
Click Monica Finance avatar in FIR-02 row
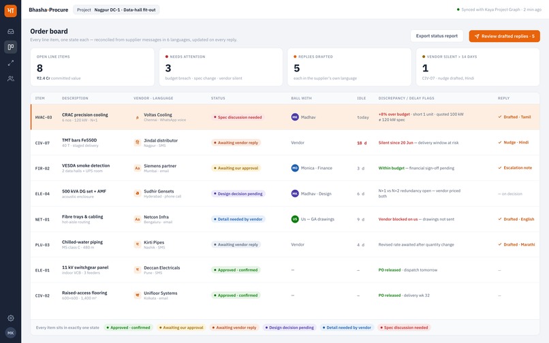pyautogui.click(x=295, y=168)
